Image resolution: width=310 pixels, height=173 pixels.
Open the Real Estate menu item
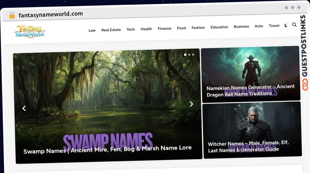(111, 30)
